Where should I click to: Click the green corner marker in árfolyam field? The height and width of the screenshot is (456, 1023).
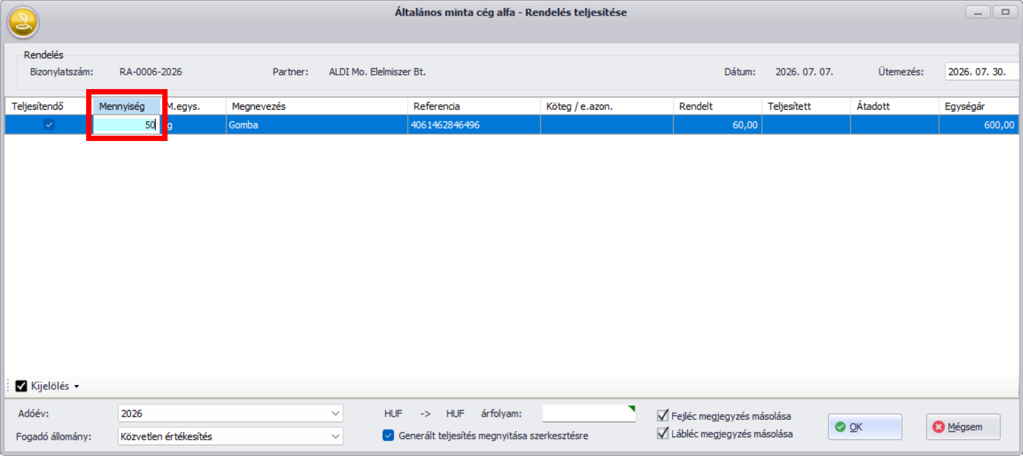pyautogui.click(x=631, y=408)
